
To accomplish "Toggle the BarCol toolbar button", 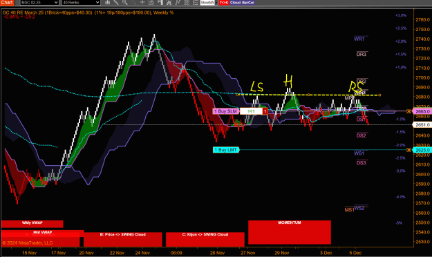I will [x=248, y=3].
